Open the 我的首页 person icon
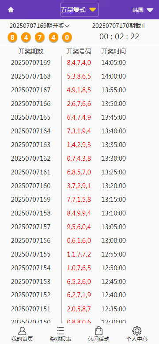The height and width of the screenshot is (344, 159). coord(22,331)
